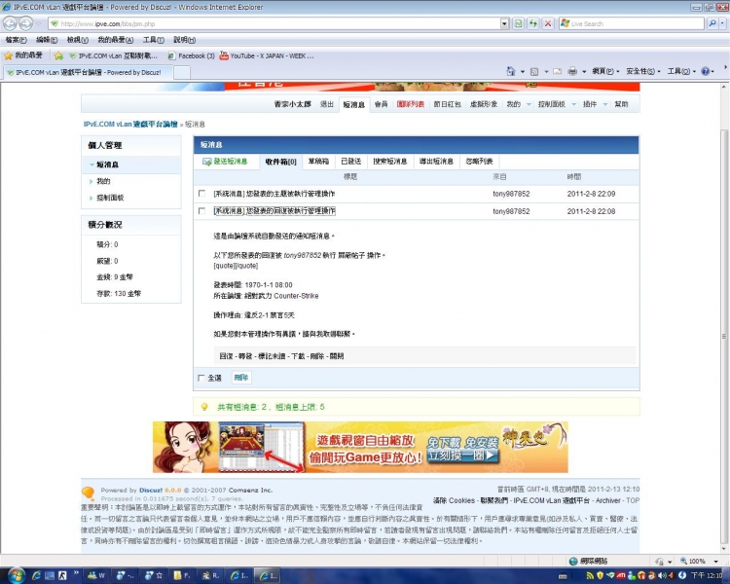This screenshot has height=584, width=730.
Task: Click the Refresh page icon
Action: coord(533,23)
